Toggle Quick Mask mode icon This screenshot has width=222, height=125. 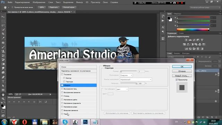pos(3,111)
